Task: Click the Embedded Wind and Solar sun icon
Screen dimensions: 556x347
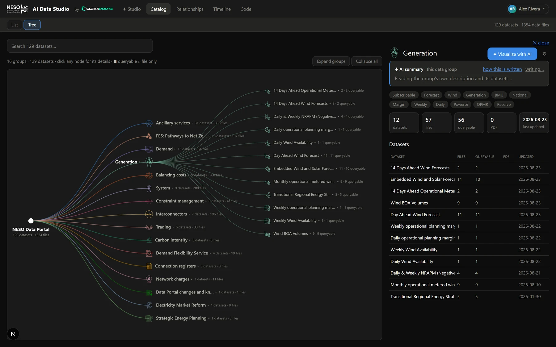Action: tap(267, 169)
